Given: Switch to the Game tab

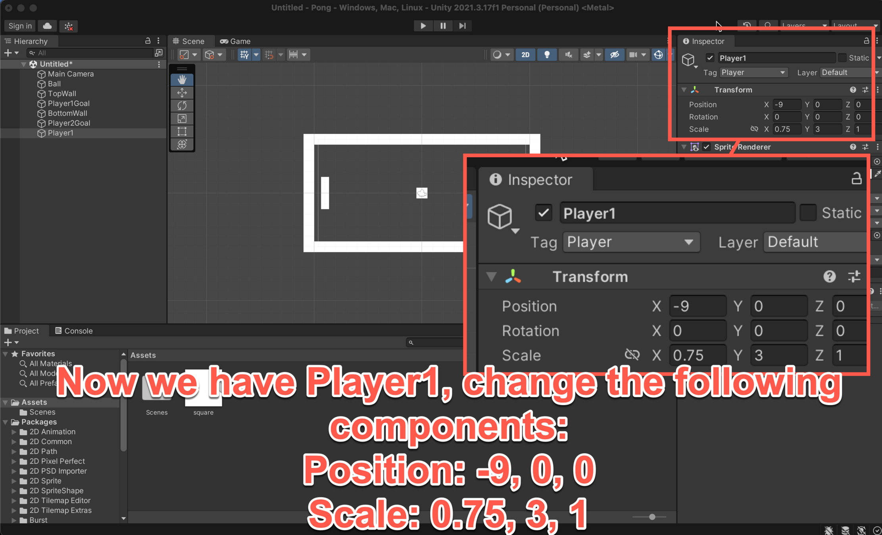Looking at the screenshot, I should pos(236,41).
